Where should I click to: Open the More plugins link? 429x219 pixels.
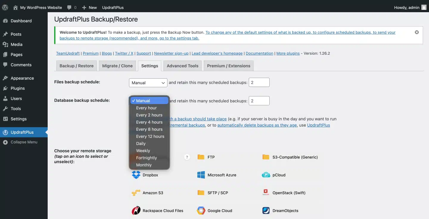pyautogui.click(x=288, y=53)
